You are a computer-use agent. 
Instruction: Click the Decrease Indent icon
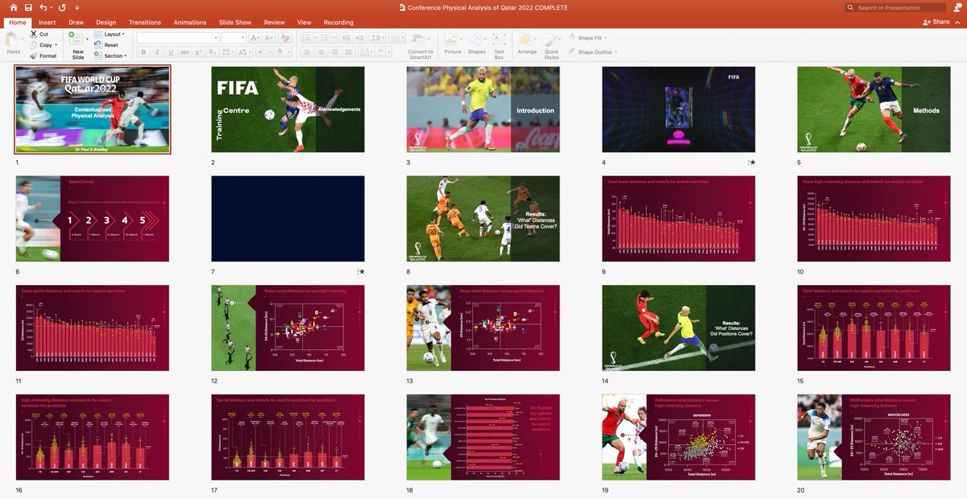pos(346,38)
